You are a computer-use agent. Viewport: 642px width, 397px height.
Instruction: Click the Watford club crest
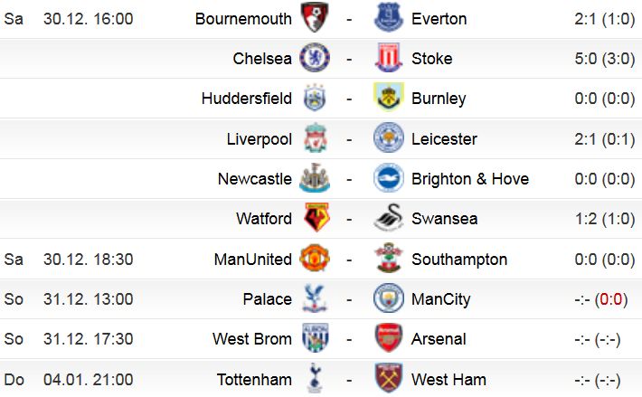pos(316,217)
